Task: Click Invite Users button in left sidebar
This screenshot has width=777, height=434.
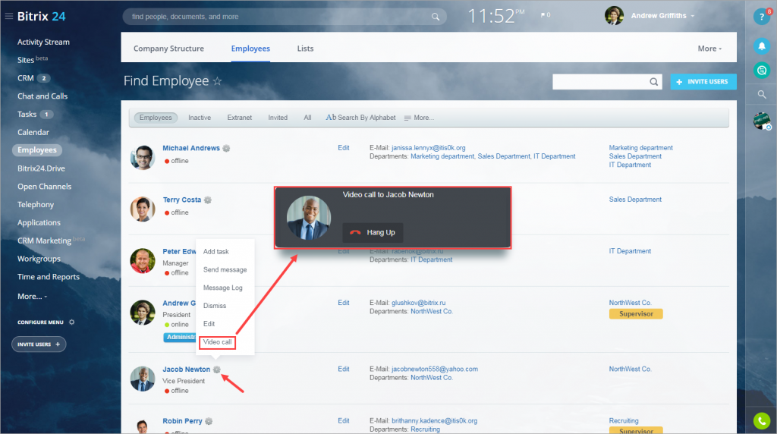Action: pyautogui.click(x=39, y=344)
